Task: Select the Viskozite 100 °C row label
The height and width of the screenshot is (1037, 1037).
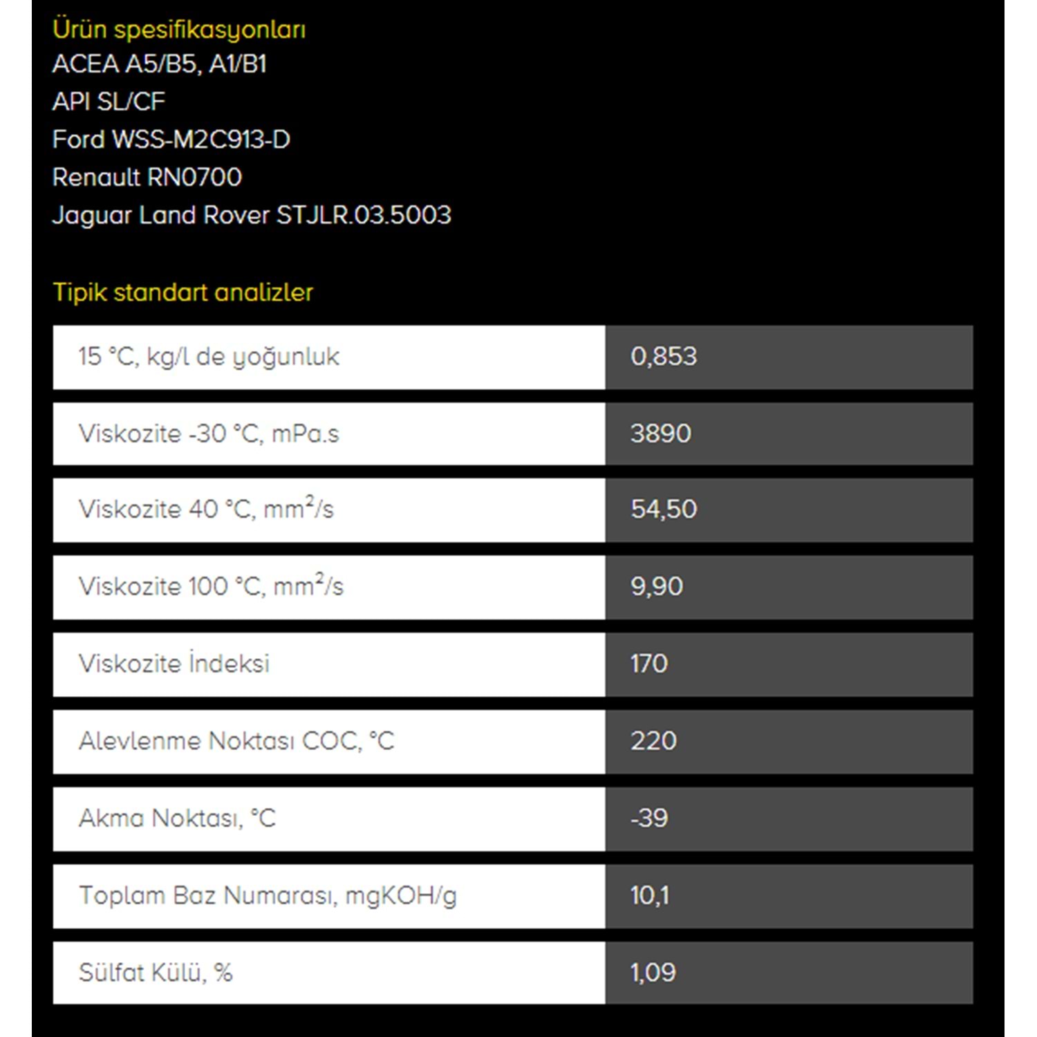Action: (211, 587)
